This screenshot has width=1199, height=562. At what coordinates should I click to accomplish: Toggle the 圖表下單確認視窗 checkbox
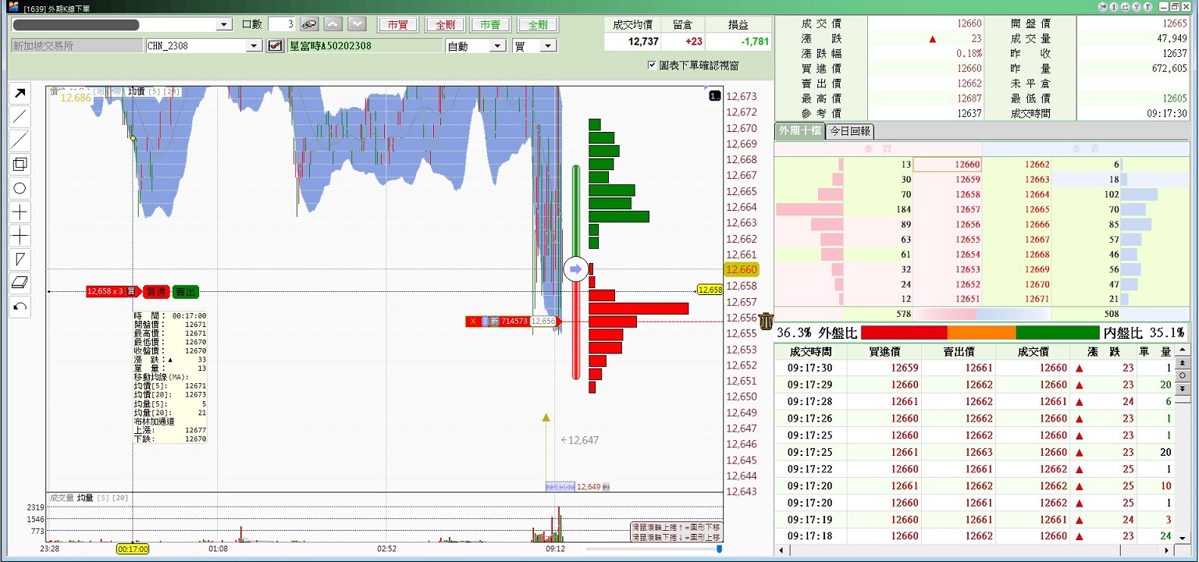(x=652, y=66)
